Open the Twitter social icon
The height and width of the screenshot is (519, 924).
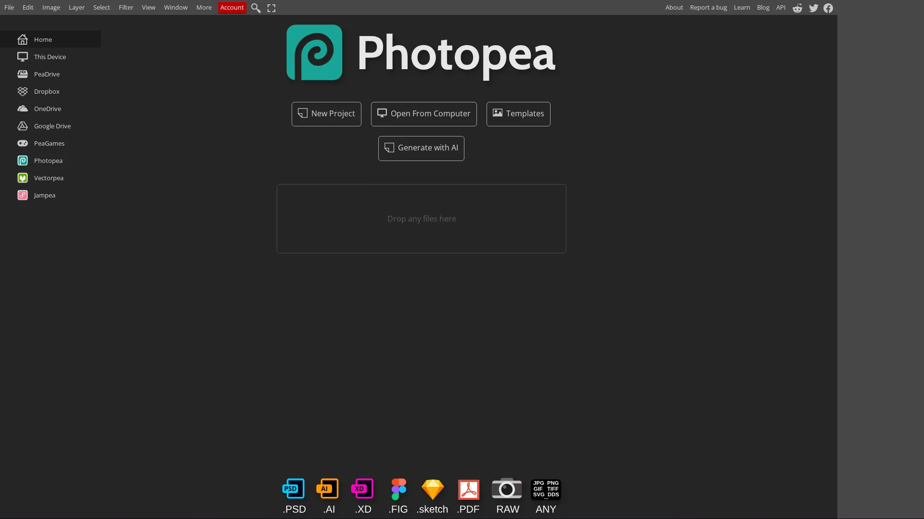point(813,8)
